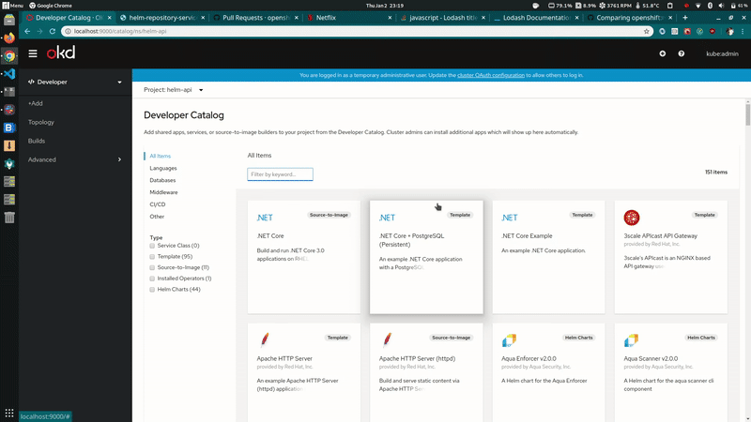Open the blue B app in the dock

[9, 128]
